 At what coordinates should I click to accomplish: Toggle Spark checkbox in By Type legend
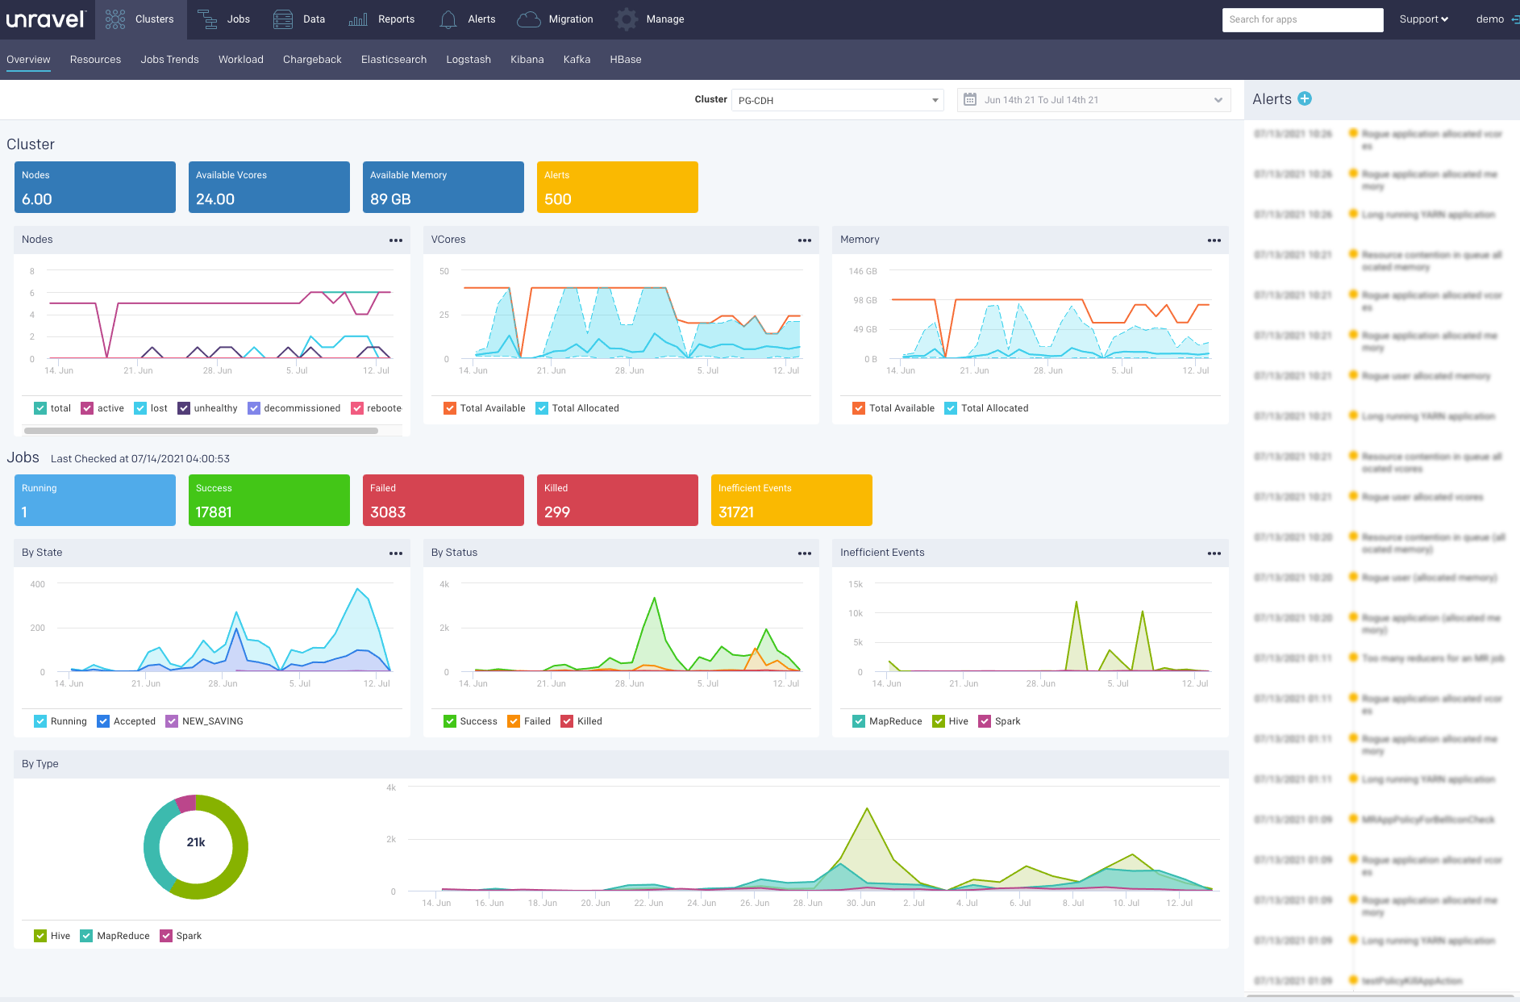pyautogui.click(x=166, y=936)
